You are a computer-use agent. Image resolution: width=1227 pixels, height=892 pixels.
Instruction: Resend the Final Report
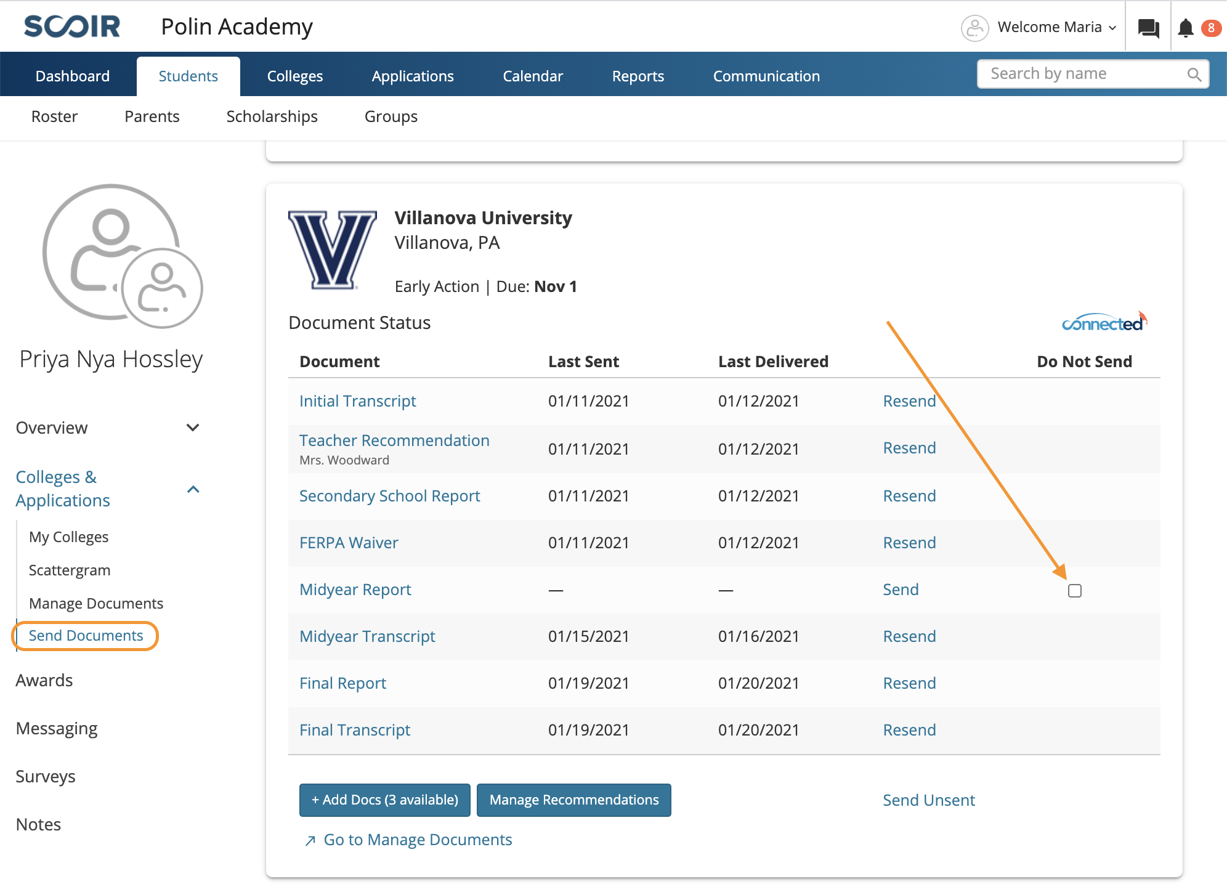pos(909,683)
